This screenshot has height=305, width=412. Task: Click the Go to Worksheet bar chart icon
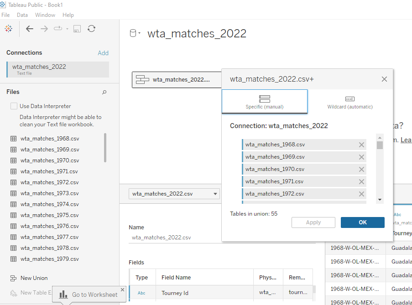click(63, 294)
